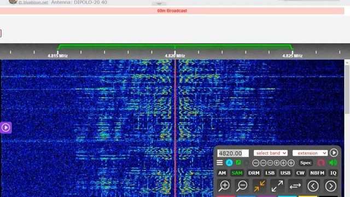This screenshot has height=197, width=350.
Task: Click the Antenna: DIPOLO-20 40 text
Action: tap(79, 2)
